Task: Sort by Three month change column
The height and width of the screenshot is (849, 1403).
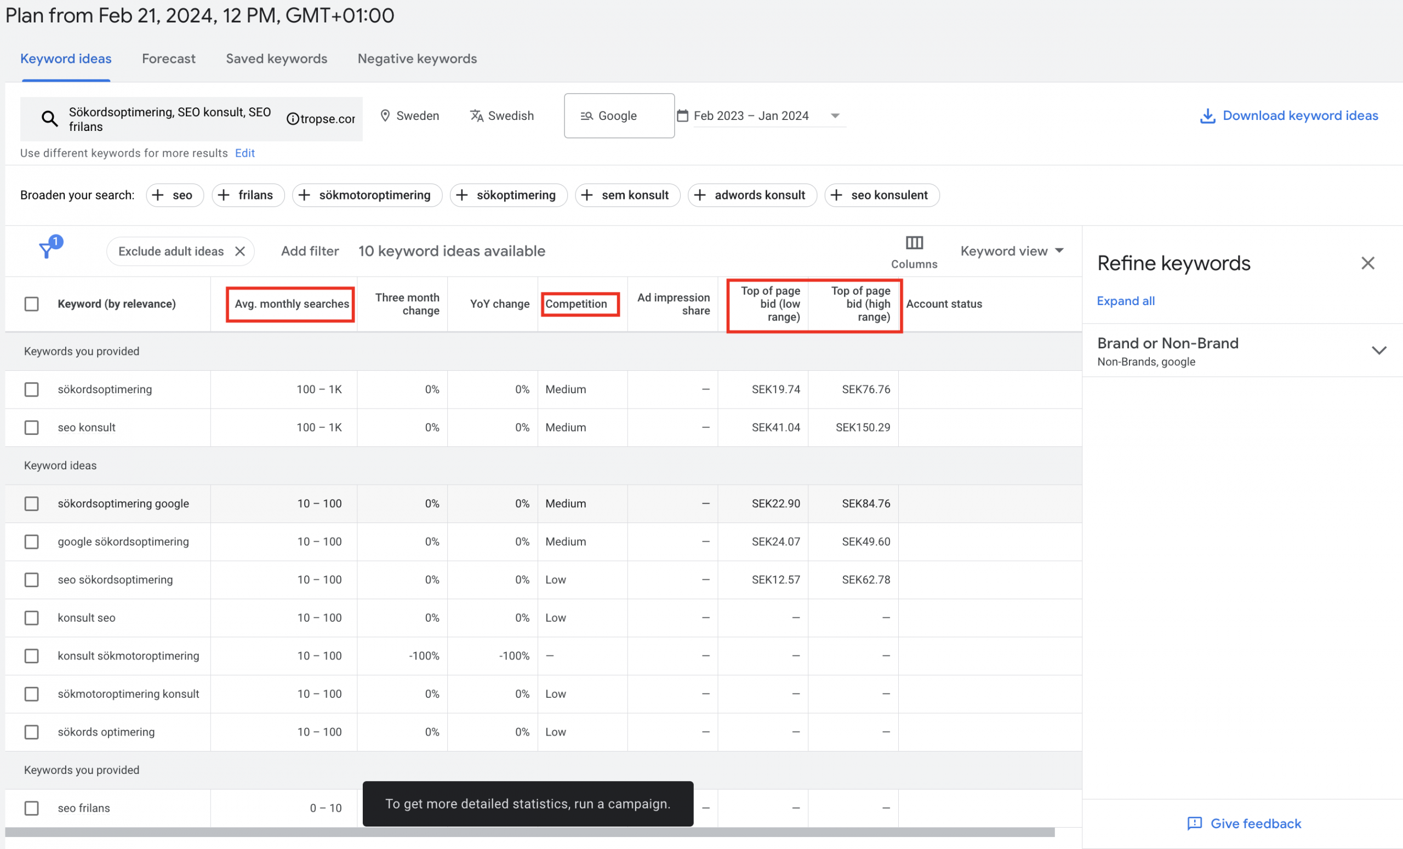Action: (407, 304)
